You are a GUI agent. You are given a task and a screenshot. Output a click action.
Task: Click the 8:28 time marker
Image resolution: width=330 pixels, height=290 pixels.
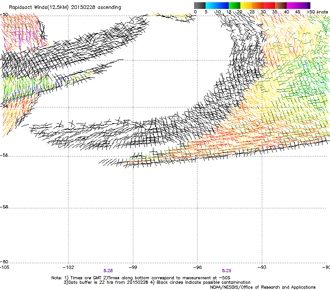(x=108, y=271)
